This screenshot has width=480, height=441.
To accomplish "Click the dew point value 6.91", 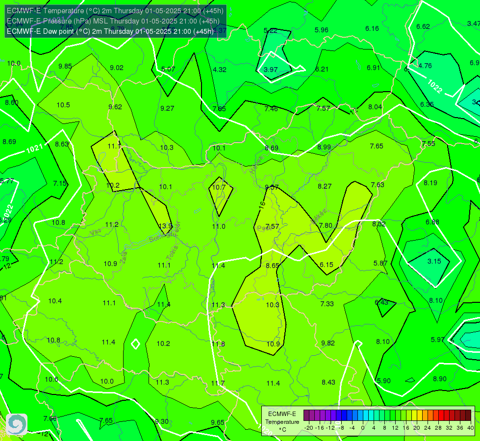I will [x=374, y=68].
